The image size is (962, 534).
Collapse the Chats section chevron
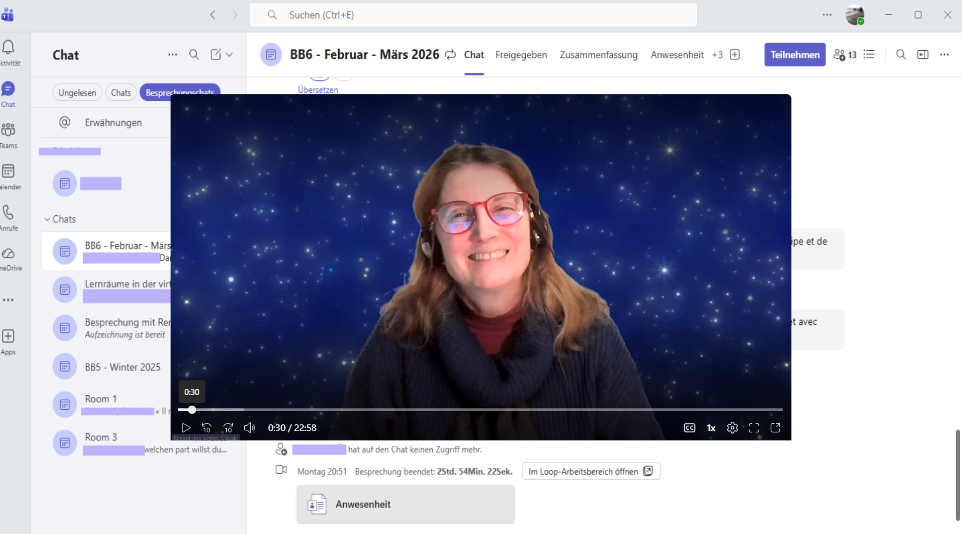click(x=47, y=219)
